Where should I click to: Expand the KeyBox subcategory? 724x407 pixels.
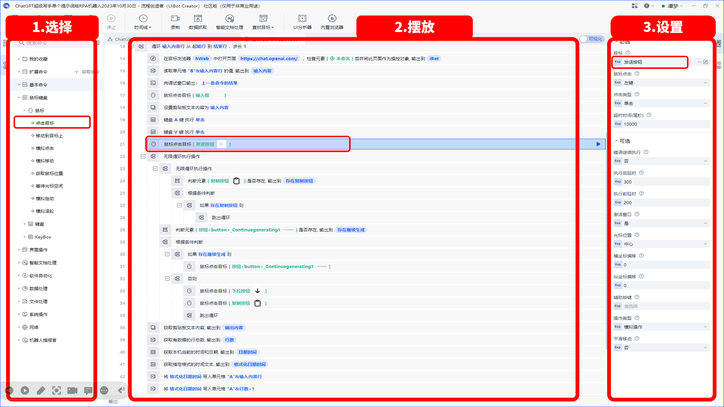click(25, 237)
